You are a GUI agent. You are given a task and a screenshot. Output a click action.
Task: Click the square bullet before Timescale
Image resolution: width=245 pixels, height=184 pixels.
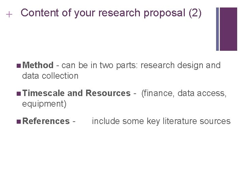pos(18,93)
